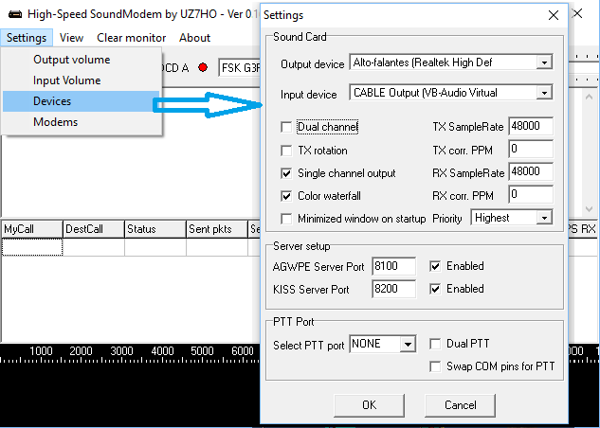Enable the Dual PTT checkbox
The width and height of the screenshot is (600, 428).
435,344
